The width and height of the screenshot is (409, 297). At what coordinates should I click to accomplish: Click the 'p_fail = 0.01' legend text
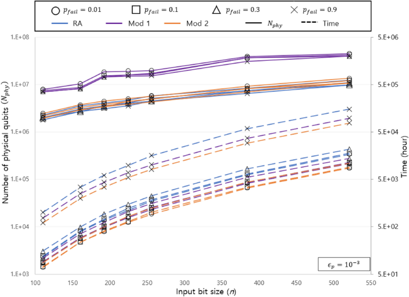point(82,10)
